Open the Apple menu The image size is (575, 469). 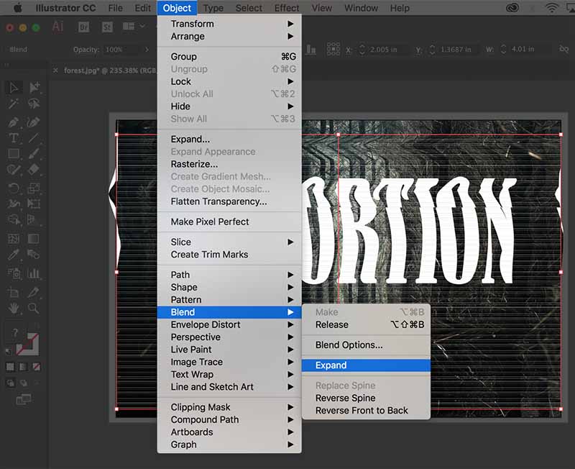[17, 8]
